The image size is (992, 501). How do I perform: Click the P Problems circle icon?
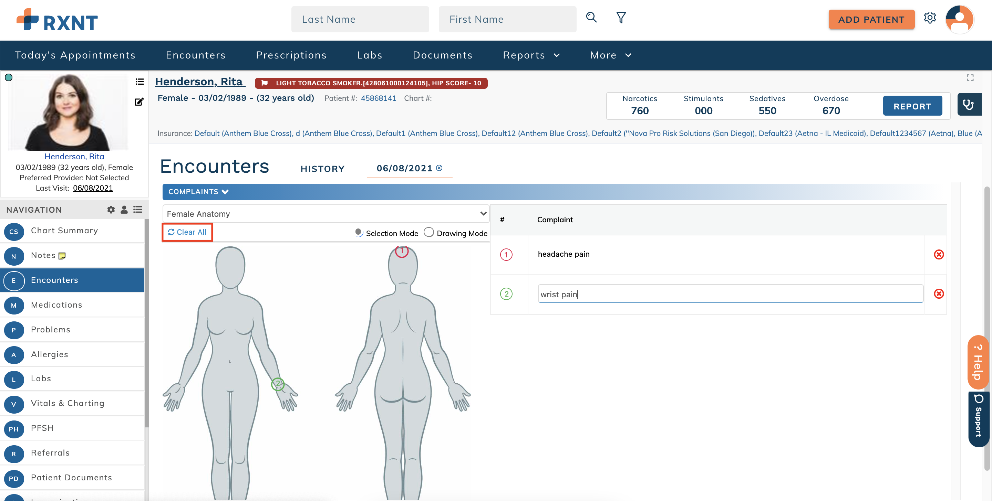click(x=14, y=330)
